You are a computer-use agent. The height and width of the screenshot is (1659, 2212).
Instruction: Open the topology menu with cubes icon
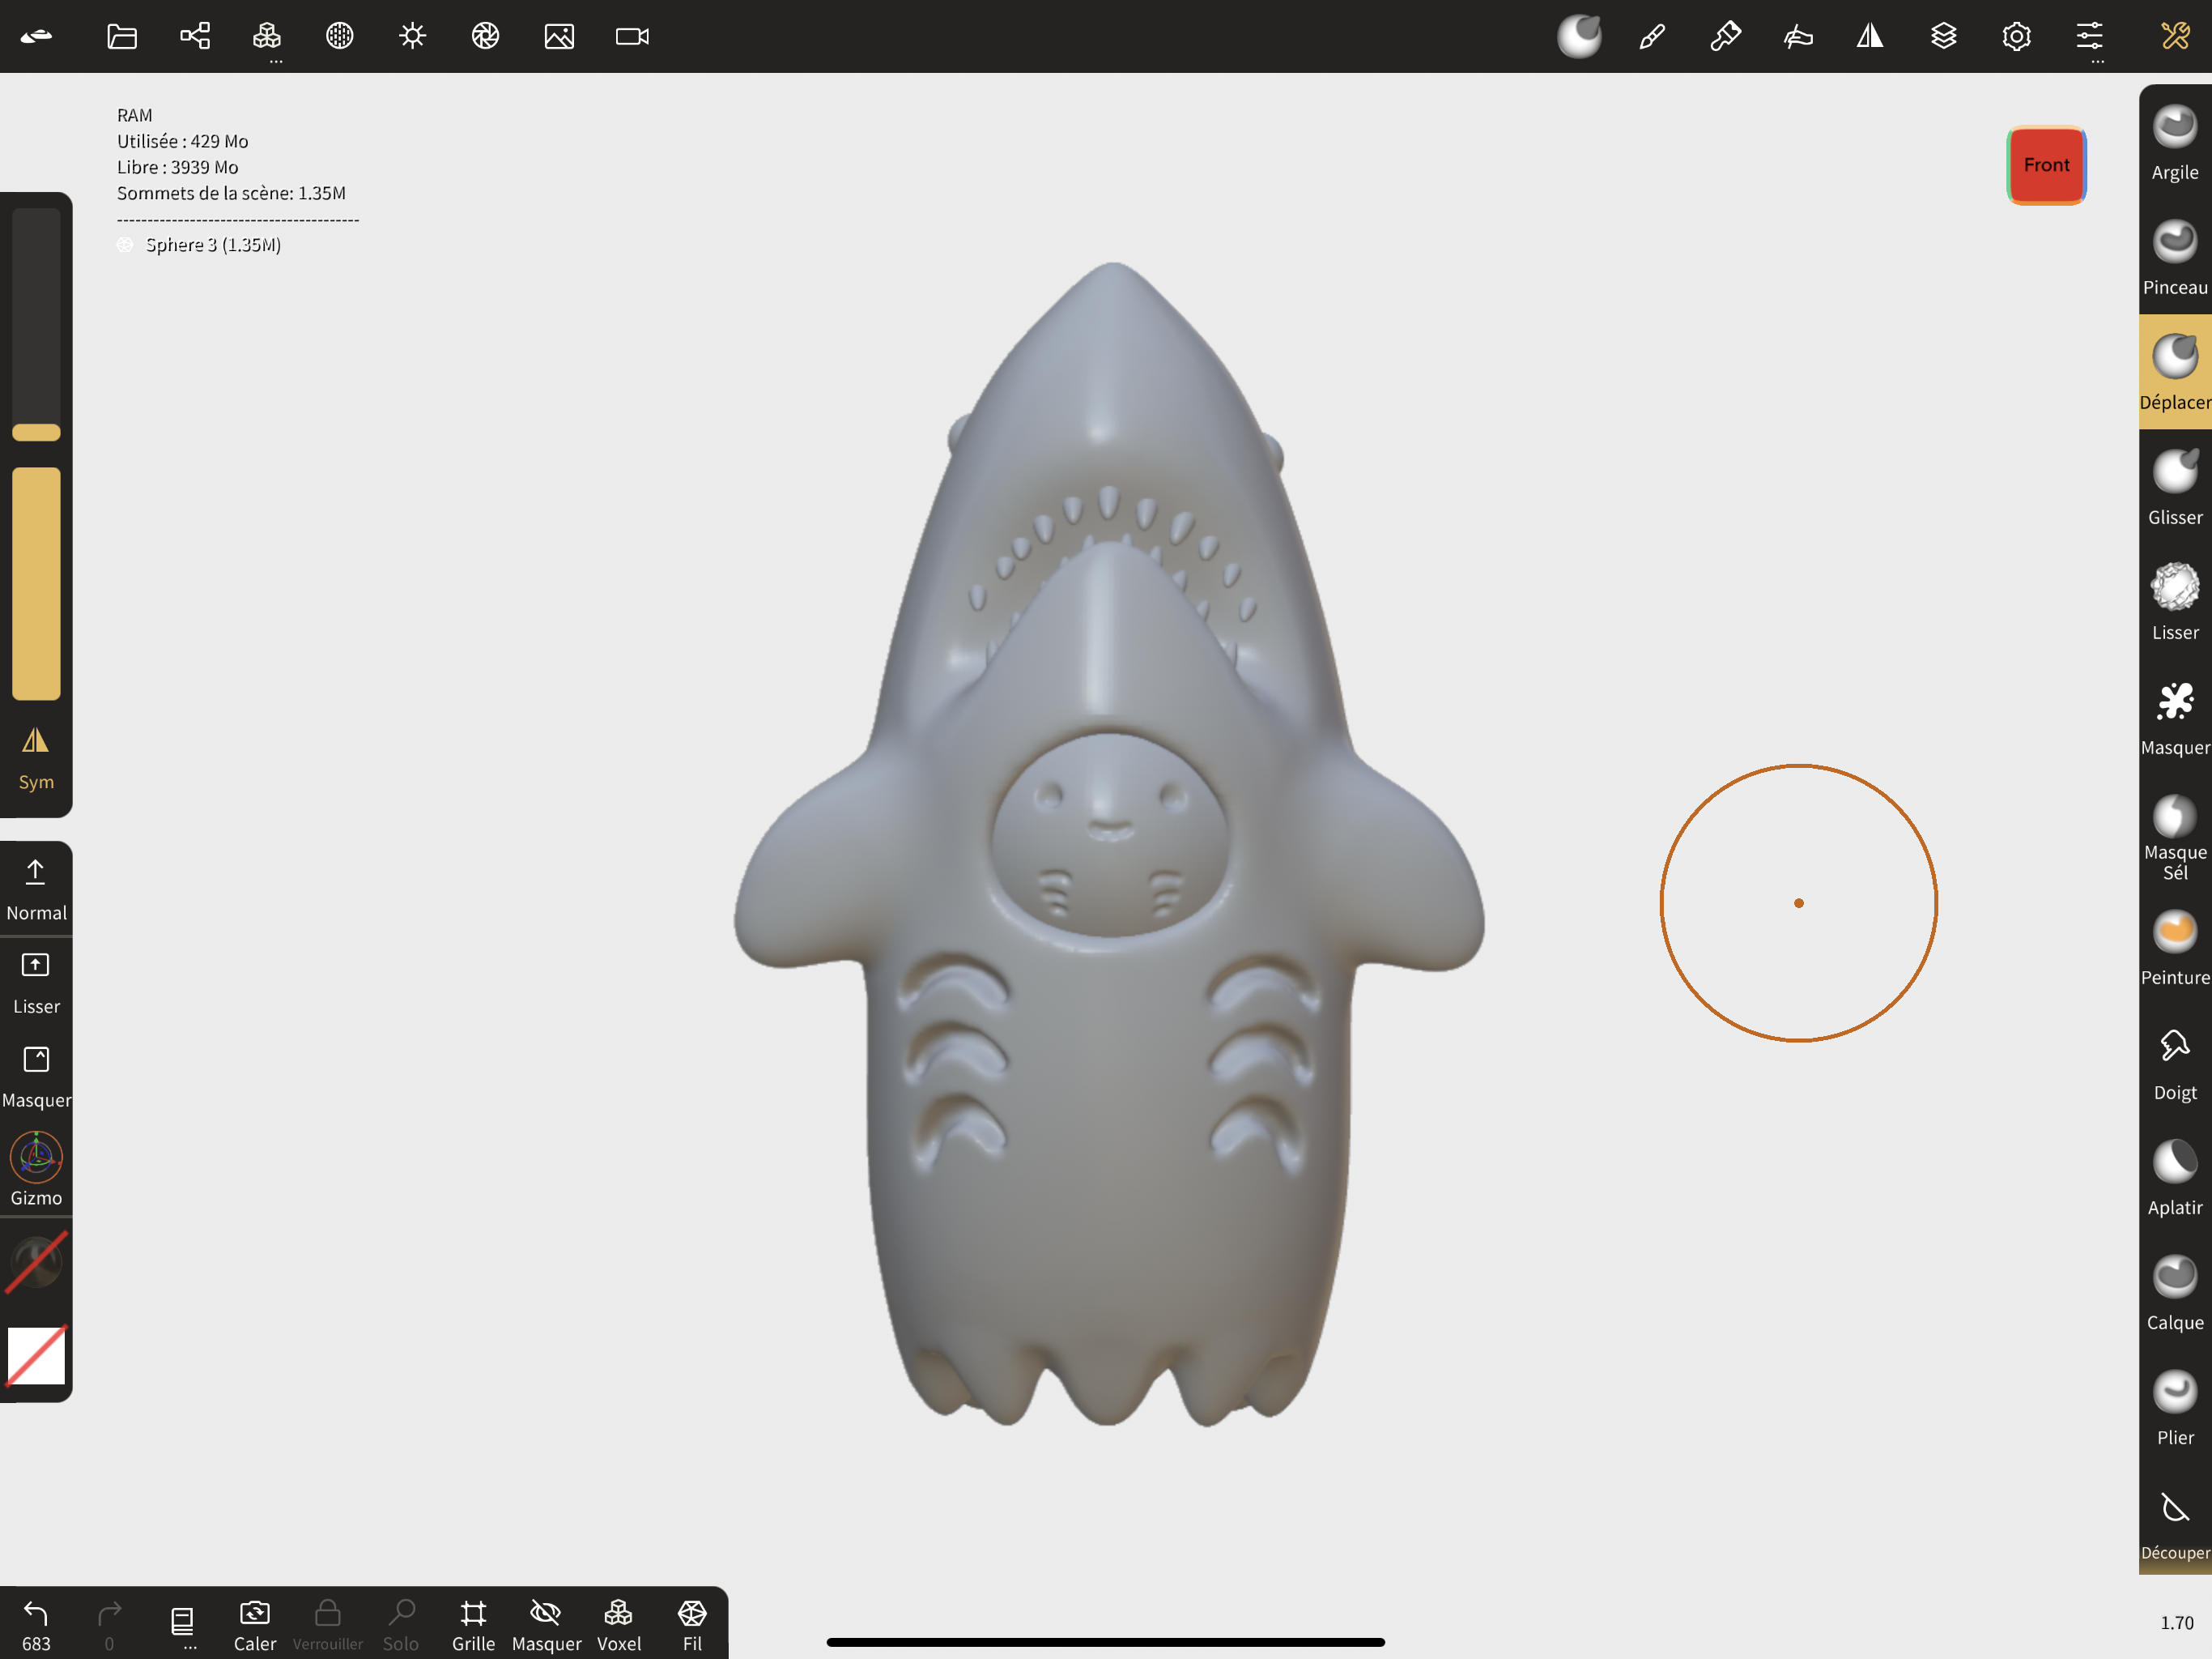pos(267,37)
